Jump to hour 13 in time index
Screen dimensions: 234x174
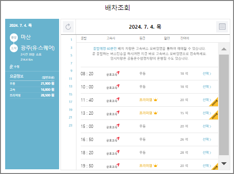[71, 87]
